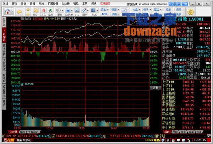Select the 画线 pencil tool
The height and width of the screenshot is (144, 213).
click(x=84, y=11)
